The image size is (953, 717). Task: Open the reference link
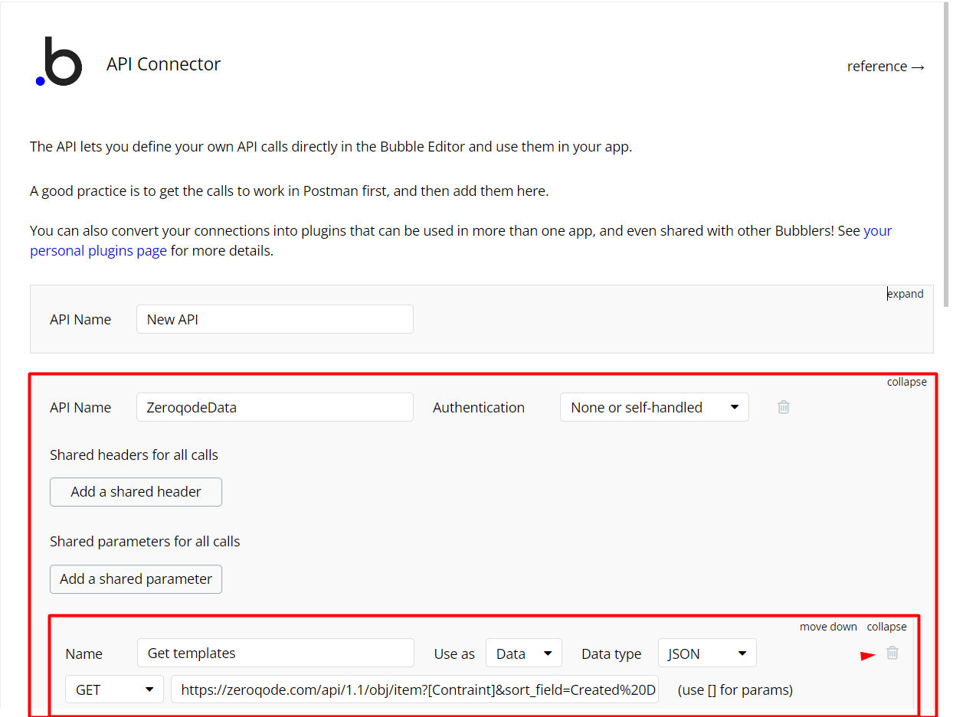tap(886, 67)
